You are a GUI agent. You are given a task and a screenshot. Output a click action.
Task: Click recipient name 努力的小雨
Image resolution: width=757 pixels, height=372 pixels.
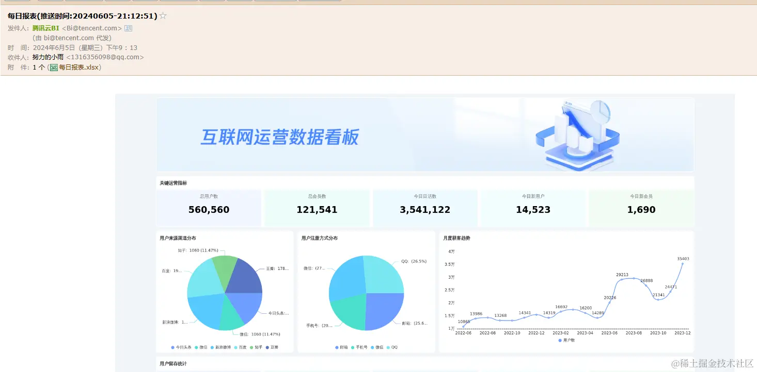[x=48, y=57]
